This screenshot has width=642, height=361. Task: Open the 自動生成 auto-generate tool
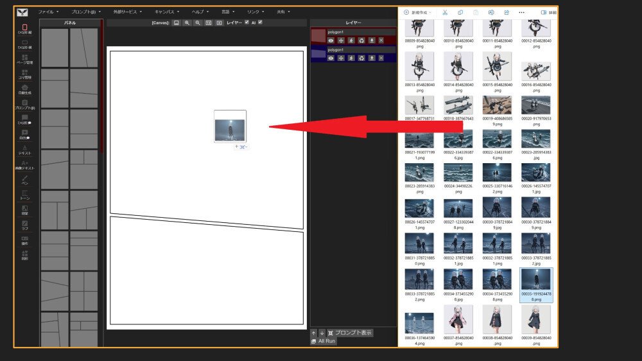[x=24, y=89]
